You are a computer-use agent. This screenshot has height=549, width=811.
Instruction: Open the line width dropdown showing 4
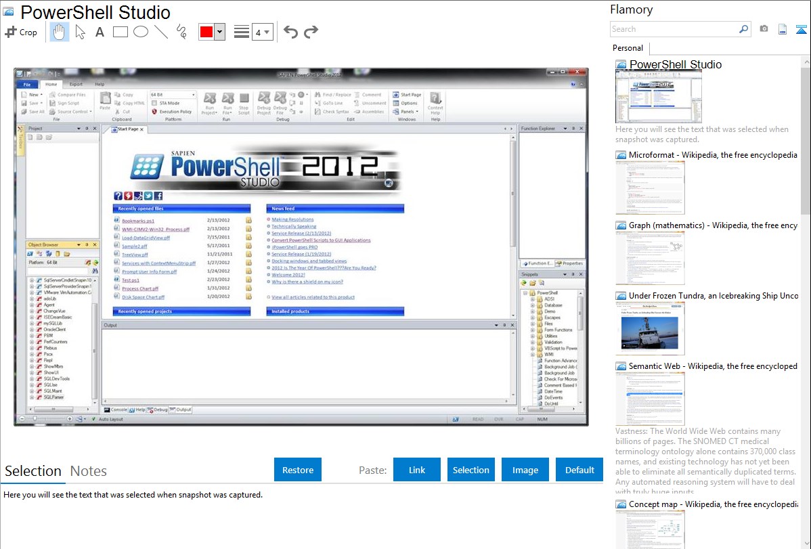point(262,32)
